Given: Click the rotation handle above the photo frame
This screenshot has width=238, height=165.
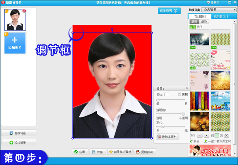Looking at the screenshot, I should tap(112, 30).
